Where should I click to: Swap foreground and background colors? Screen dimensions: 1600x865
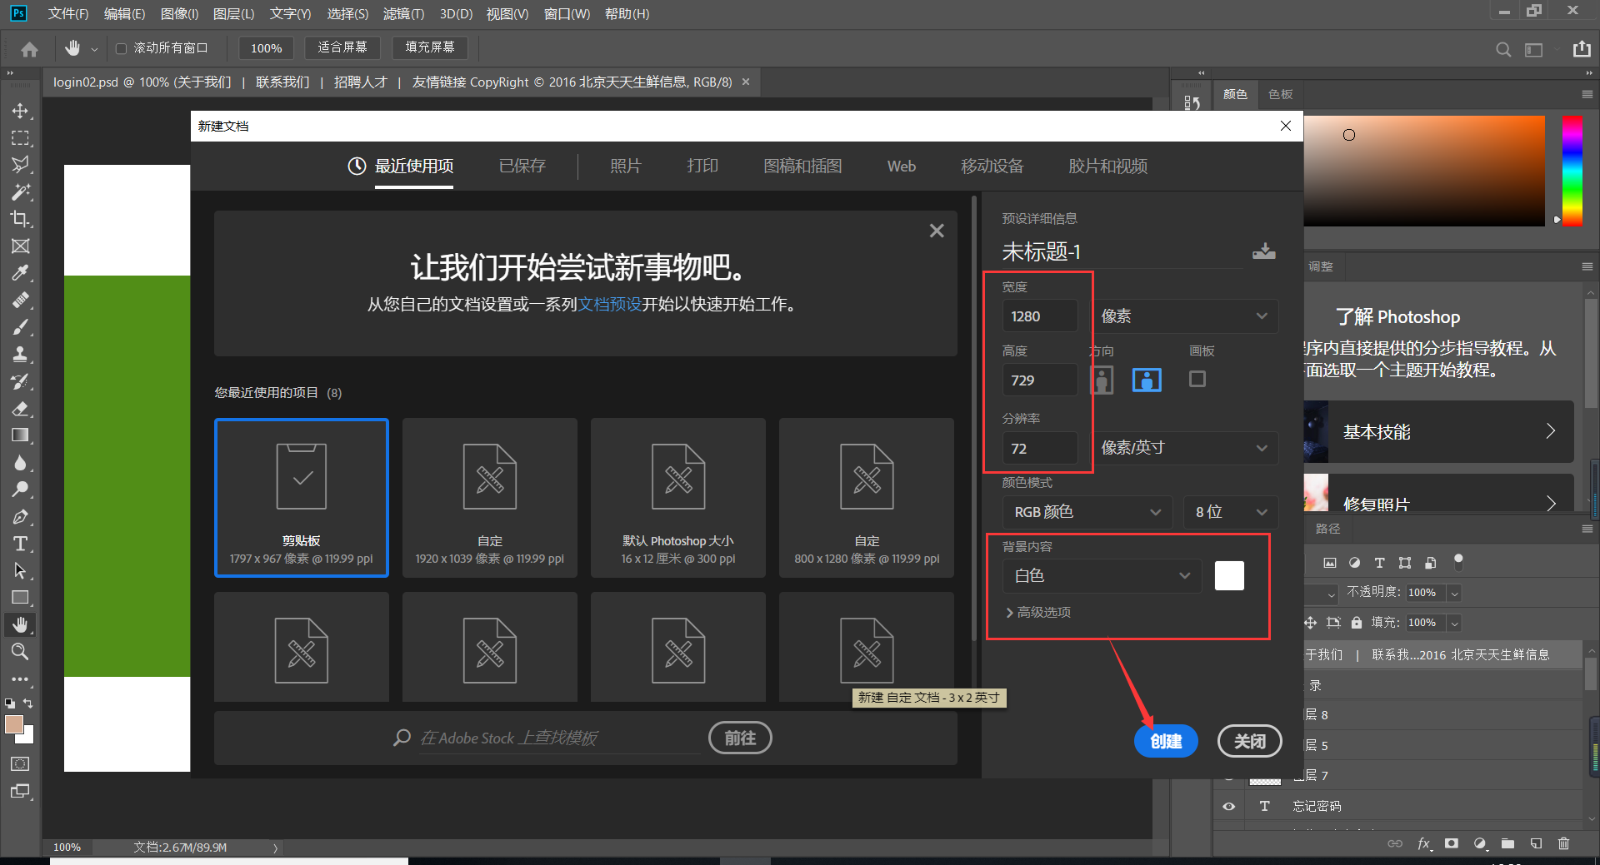tap(28, 703)
